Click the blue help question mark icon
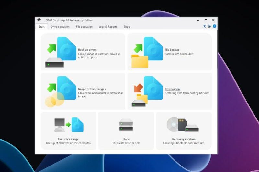Screen dimensions: 259x172 pyautogui.click(x=214, y=26)
